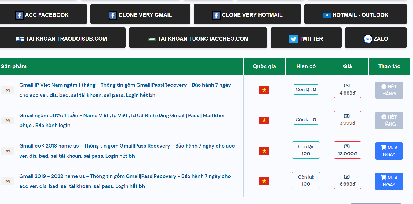Click the Outlook icon on HOTMAIL - OUTLOOK
This screenshot has height=204, width=413.
(x=327, y=15)
